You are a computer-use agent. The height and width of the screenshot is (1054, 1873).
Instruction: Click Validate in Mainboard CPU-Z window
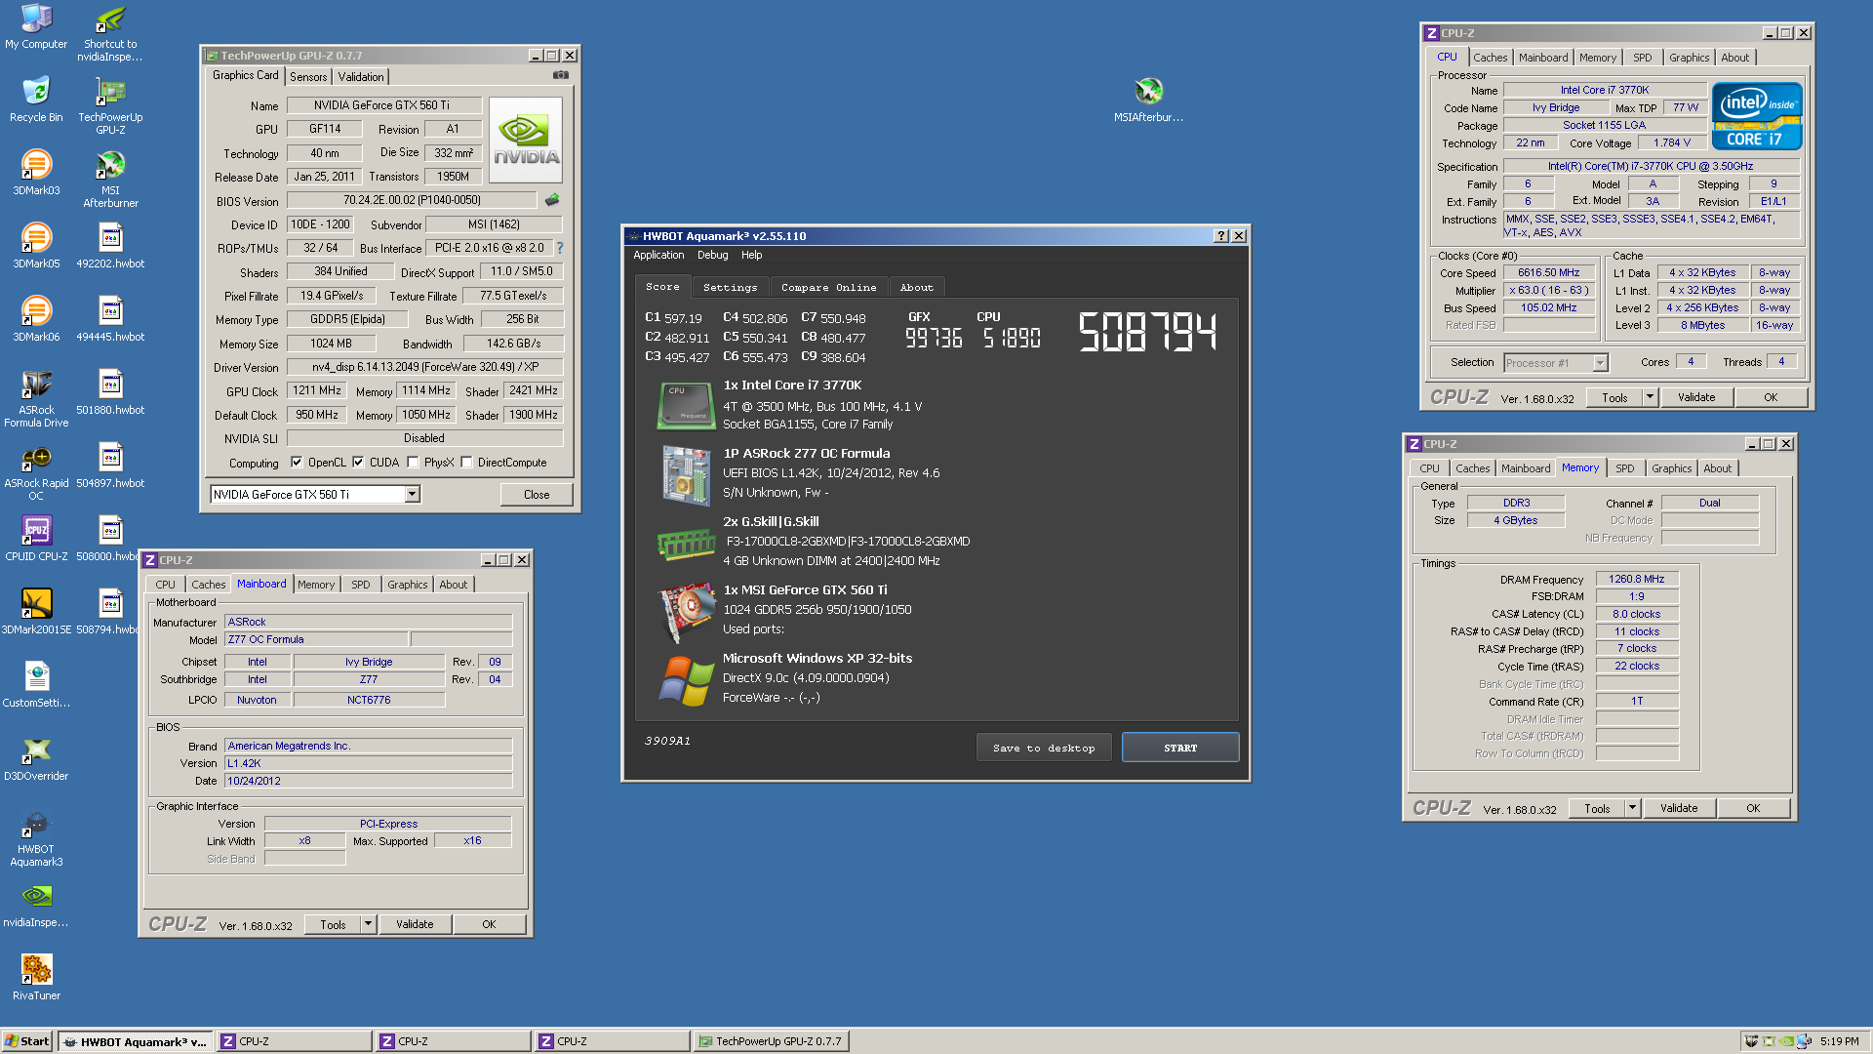(x=415, y=924)
